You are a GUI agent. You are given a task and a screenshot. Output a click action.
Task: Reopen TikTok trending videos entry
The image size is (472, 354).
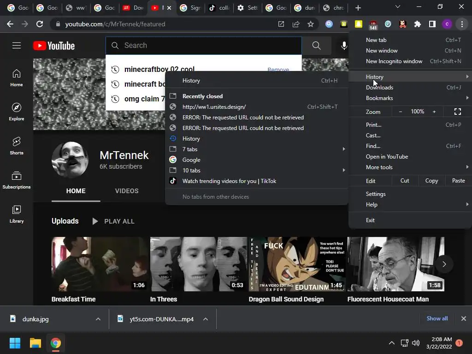257,181
